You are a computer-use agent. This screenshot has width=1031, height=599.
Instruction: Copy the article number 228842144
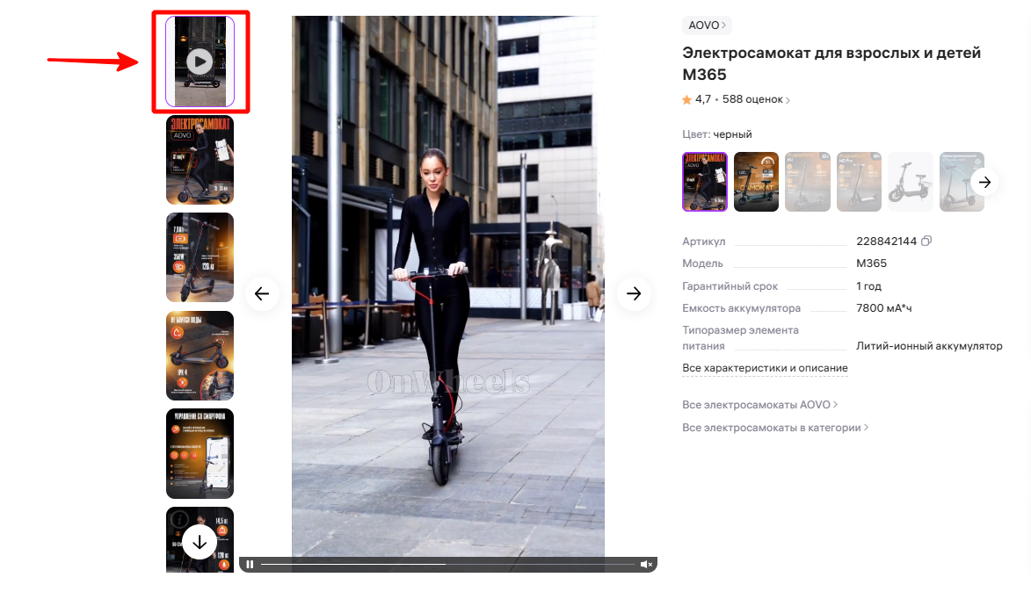click(x=926, y=241)
